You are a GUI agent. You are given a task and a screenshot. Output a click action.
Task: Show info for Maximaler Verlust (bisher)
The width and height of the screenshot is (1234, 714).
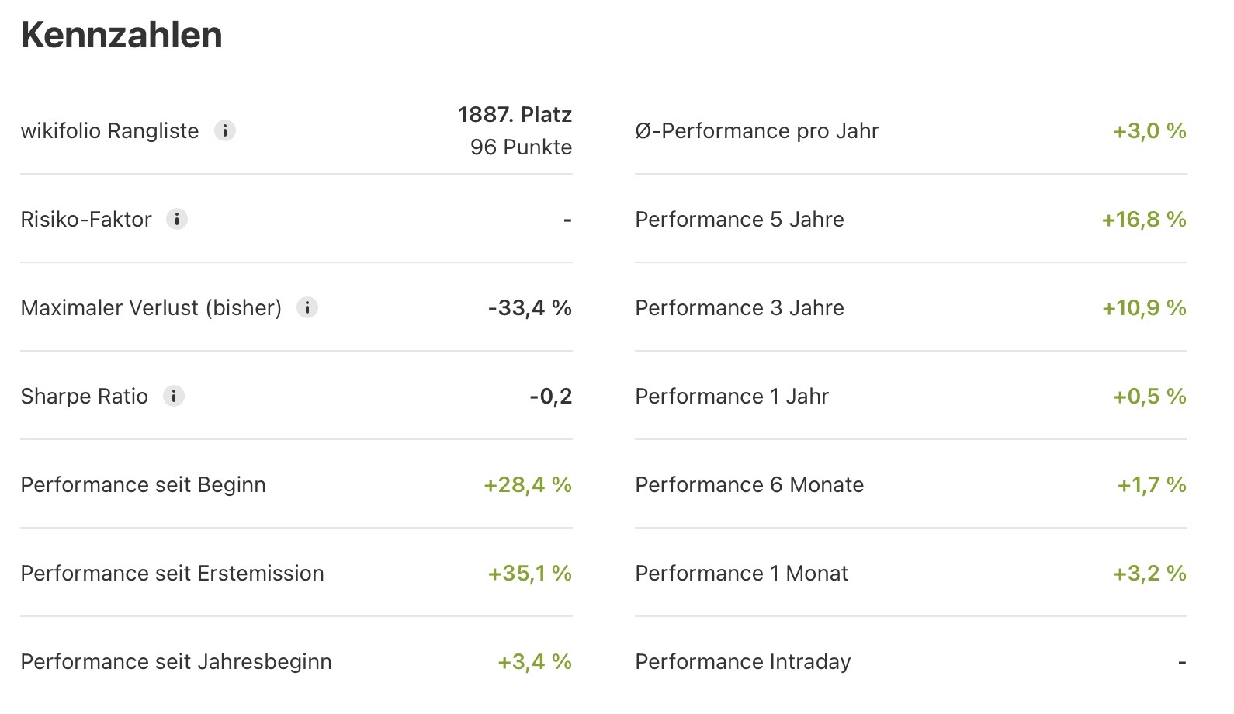click(307, 307)
